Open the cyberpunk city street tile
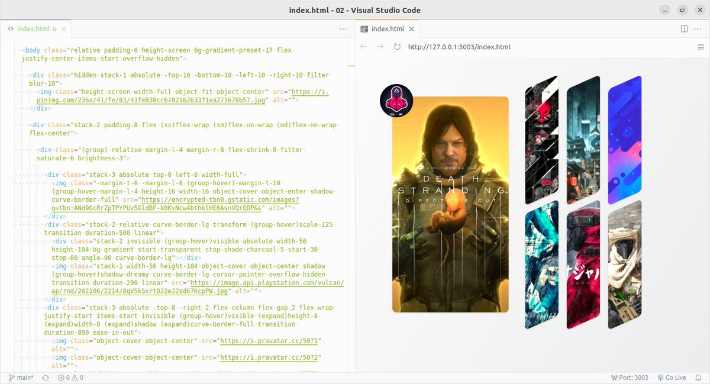This screenshot has width=710, height=384. pyautogui.click(x=583, y=140)
